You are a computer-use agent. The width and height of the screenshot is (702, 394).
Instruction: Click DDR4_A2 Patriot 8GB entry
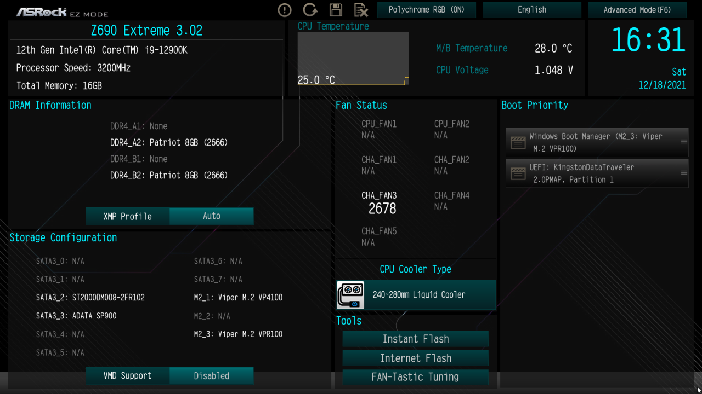click(x=169, y=142)
